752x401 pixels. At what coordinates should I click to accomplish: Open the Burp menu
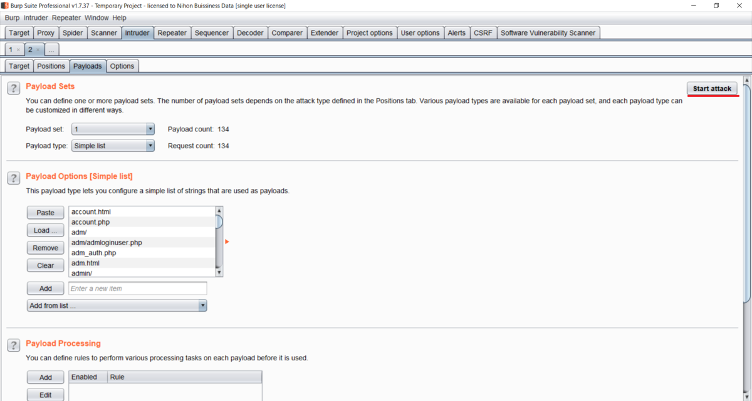tap(12, 18)
